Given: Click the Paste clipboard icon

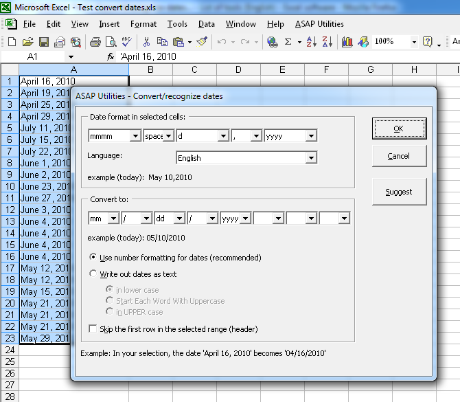Looking at the screenshot, I should coord(179,42).
